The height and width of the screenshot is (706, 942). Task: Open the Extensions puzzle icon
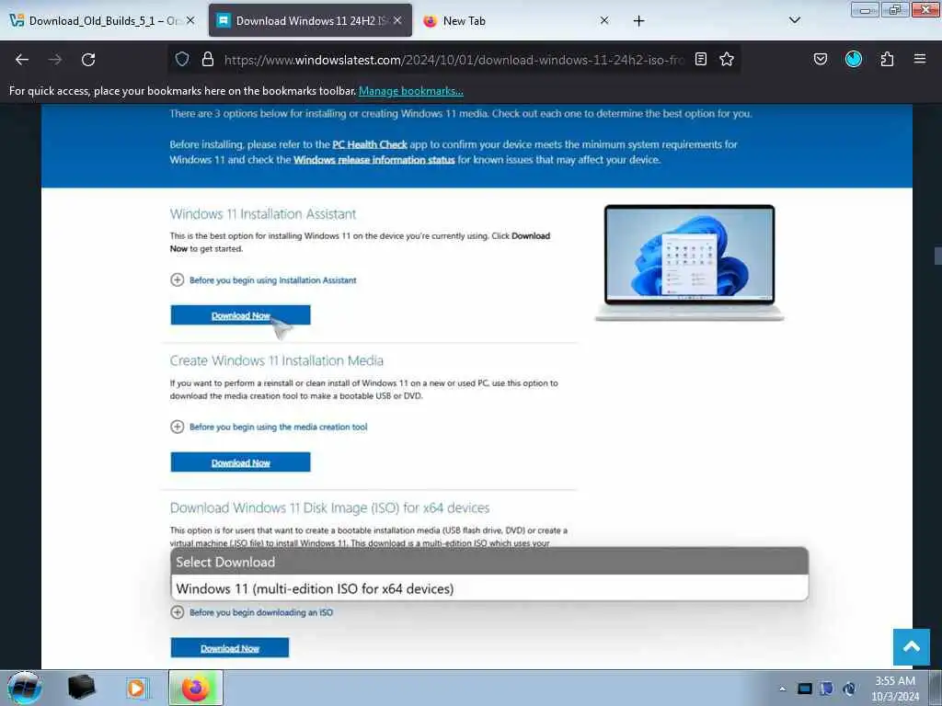click(x=887, y=59)
